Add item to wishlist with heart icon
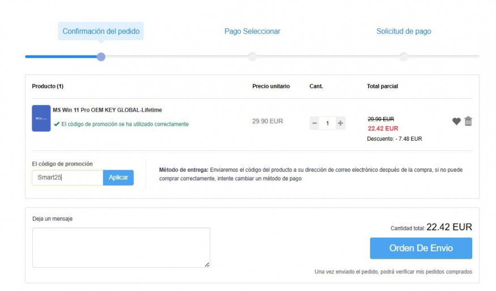 (x=456, y=121)
